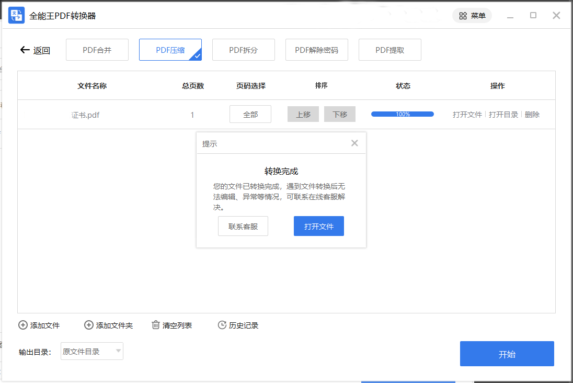Select the 证书.pdf file name

tap(86, 115)
